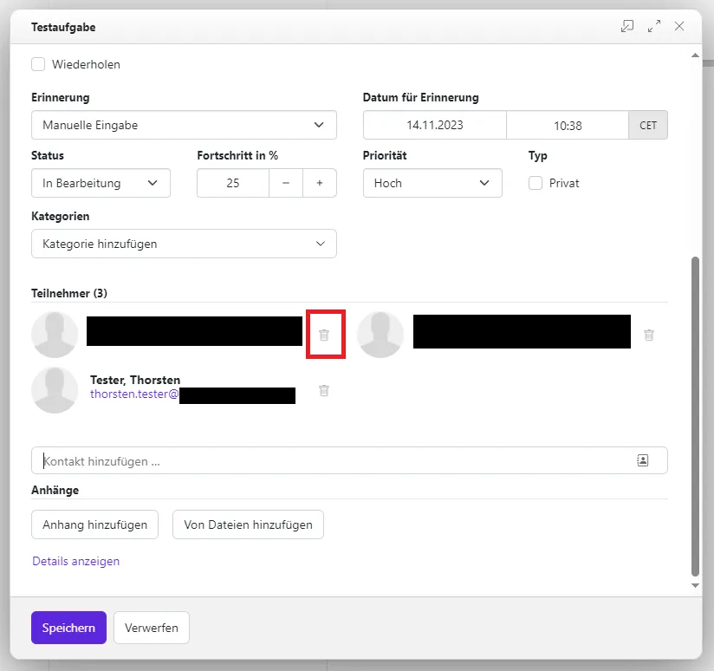Delete the red-highlighted first participant trash icon
714x671 pixels.
tap(324, 335)
